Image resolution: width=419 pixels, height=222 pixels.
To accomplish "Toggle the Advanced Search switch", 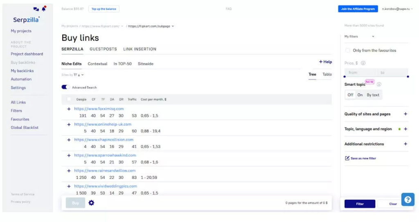I will click(65, 87).
